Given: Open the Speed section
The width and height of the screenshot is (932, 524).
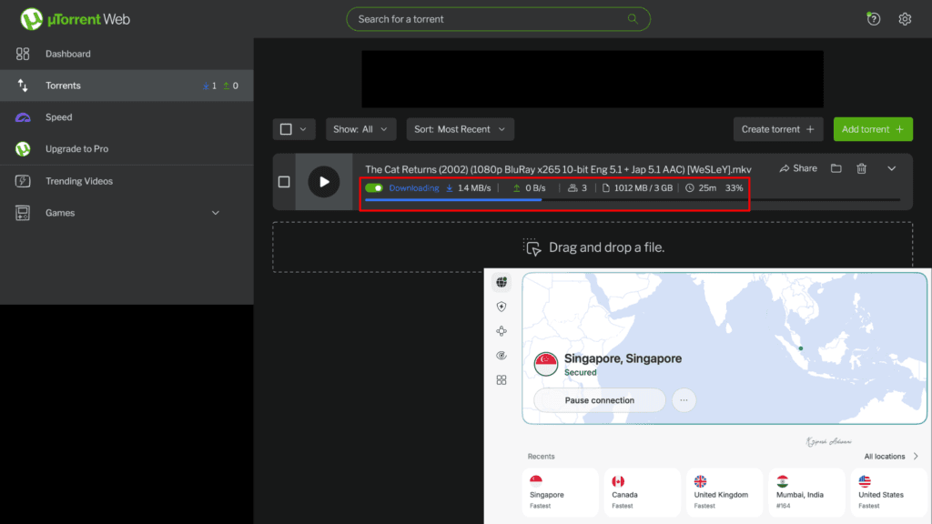Looking at the screenshot, I should click(x=127, y=117).
